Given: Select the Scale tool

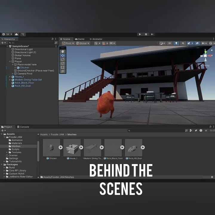Looking at the screenshot, I should (63, 63).
